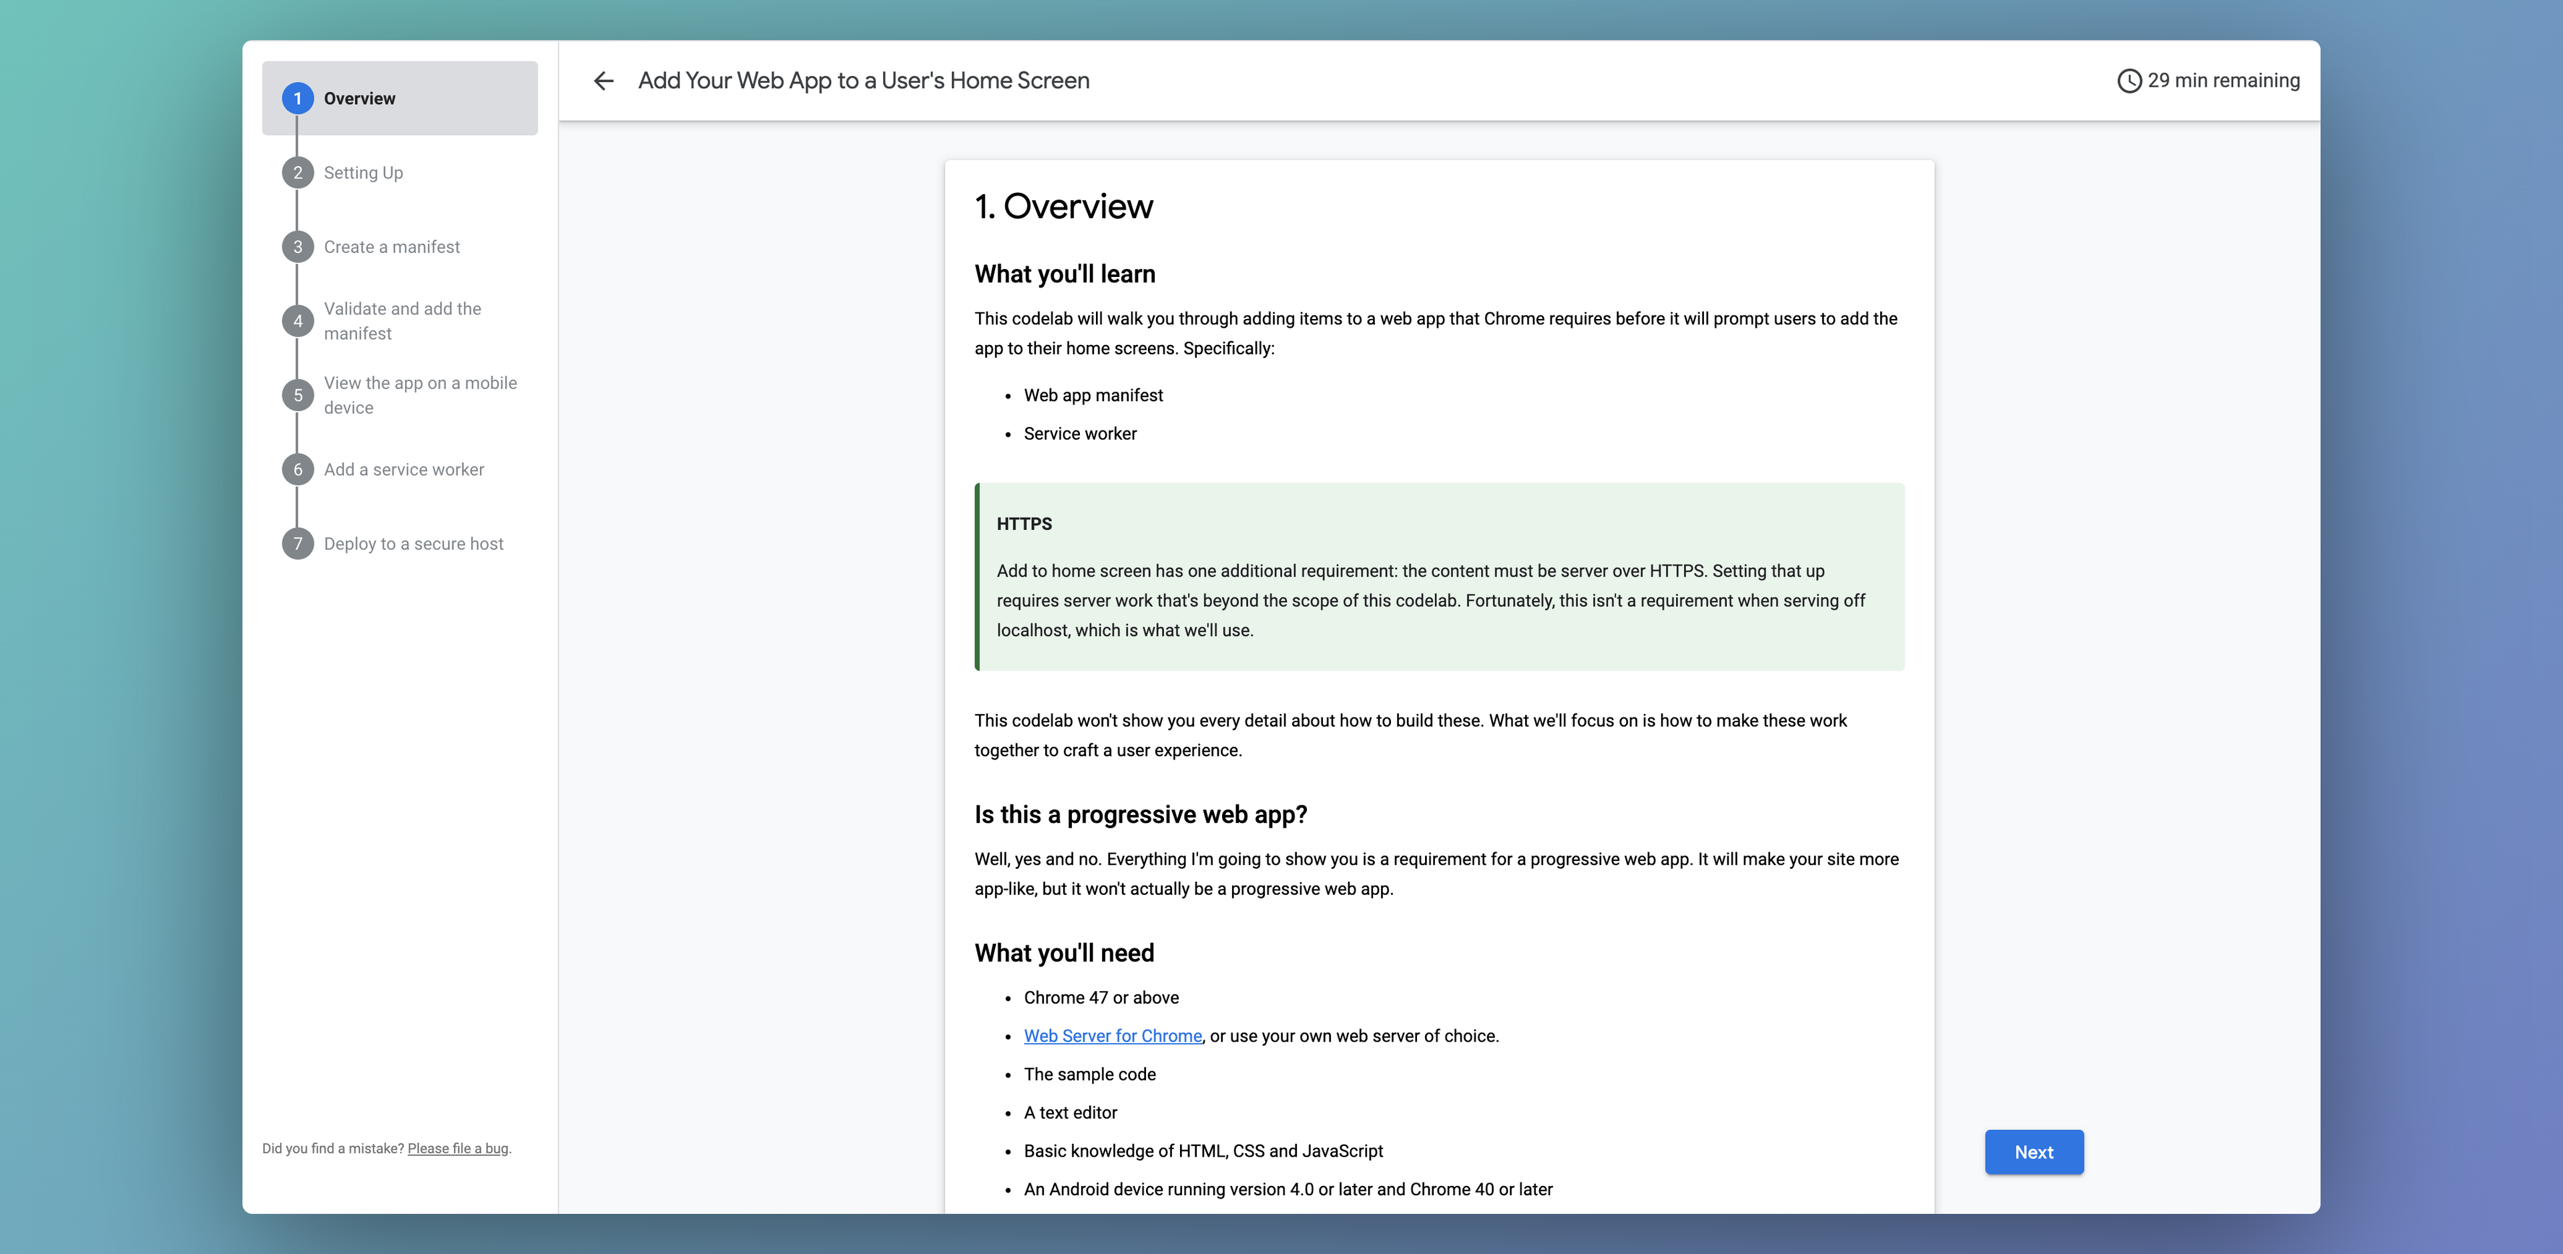
Task: Click the HTTPS callout title
Action: point(1024,525)
